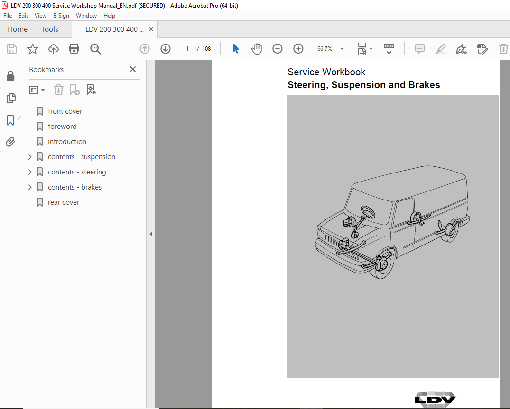This screenshot has height=409, width=510.
Task: Open the Fill & Sign pen tool
Action: click(x=461, y=49)
